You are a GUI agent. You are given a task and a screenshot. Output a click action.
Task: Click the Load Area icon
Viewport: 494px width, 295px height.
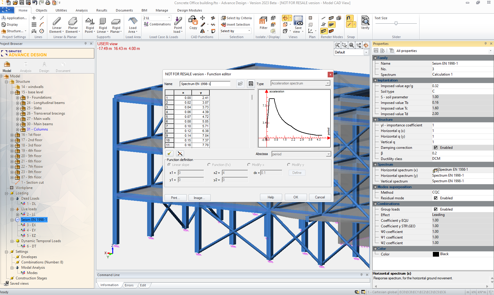click(x=133, y=21)
